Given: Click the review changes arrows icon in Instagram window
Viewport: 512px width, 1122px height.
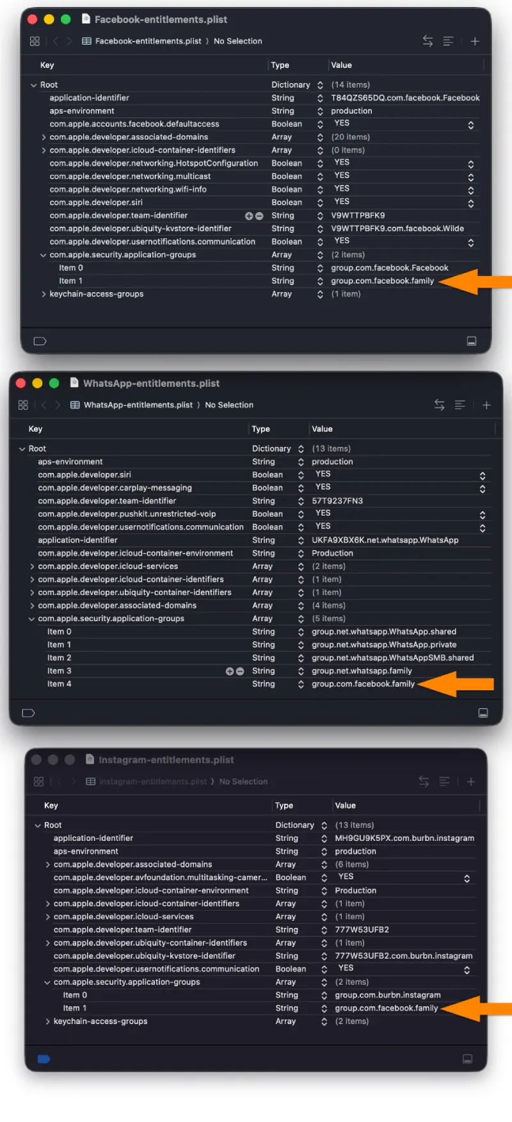Looking at the screenshot, I should (424, 781).
